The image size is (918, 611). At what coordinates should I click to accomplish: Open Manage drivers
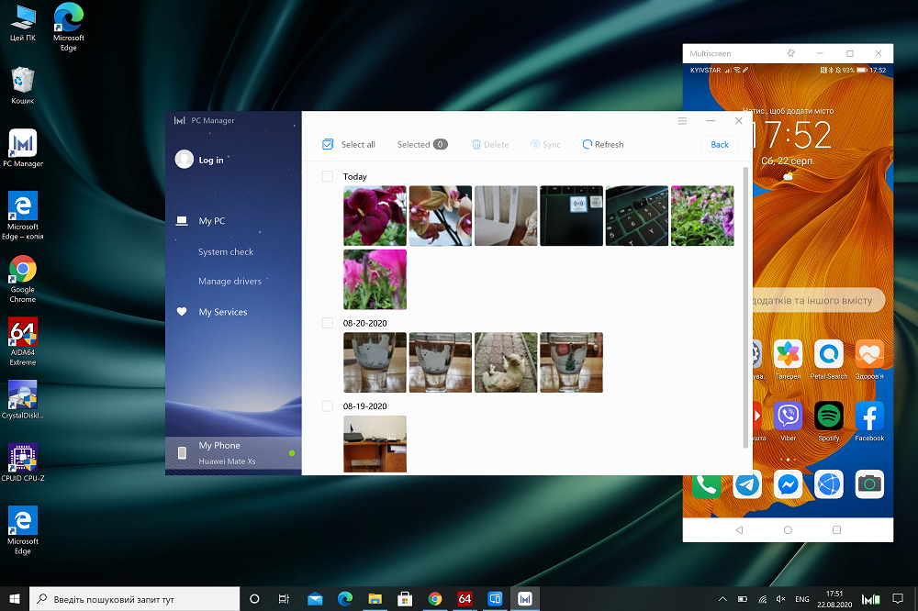[229, 281]
